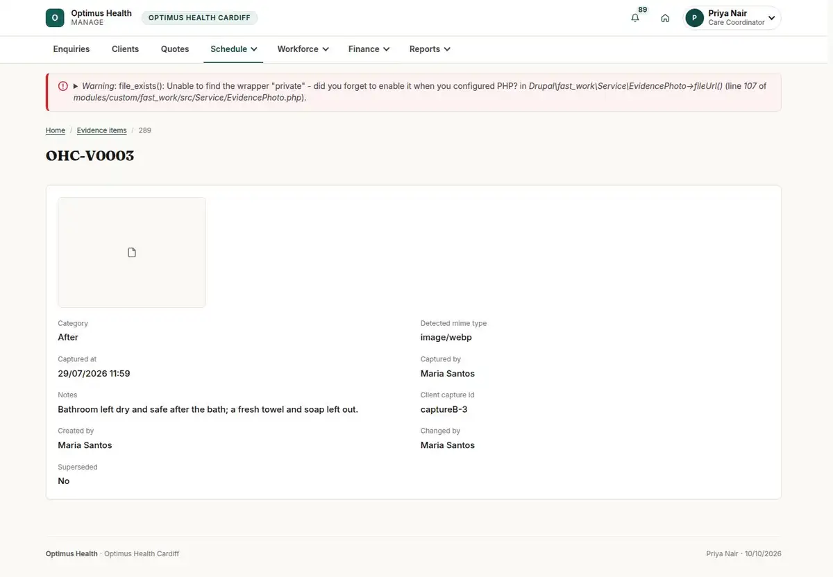Open the Workforce dropdown menu

point(303,49)
